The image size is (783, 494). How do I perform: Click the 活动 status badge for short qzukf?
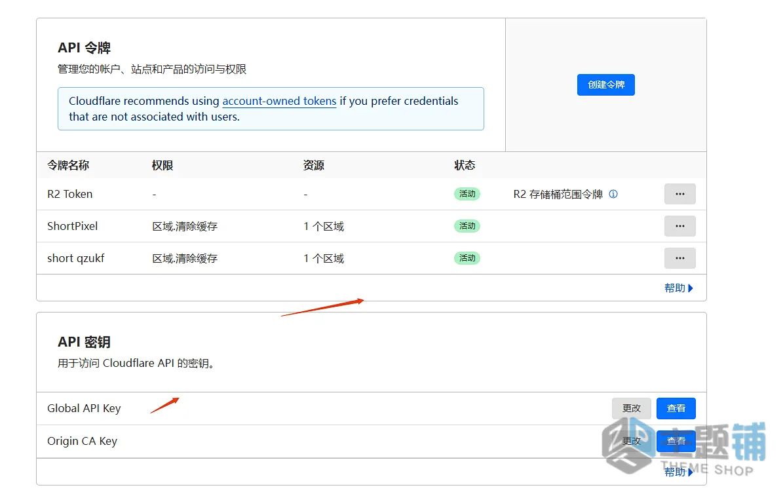click(467, 258)
